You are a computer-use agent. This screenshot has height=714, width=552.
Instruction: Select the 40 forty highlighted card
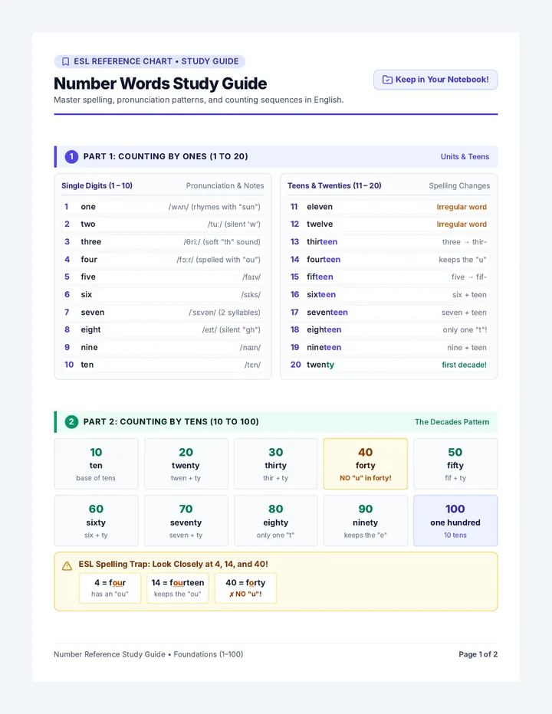tap(366, 463)
